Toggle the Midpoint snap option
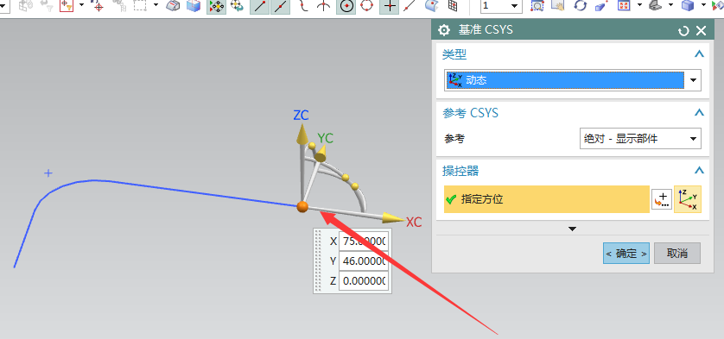This screenshot has height=339, width=724. (280, 6)
